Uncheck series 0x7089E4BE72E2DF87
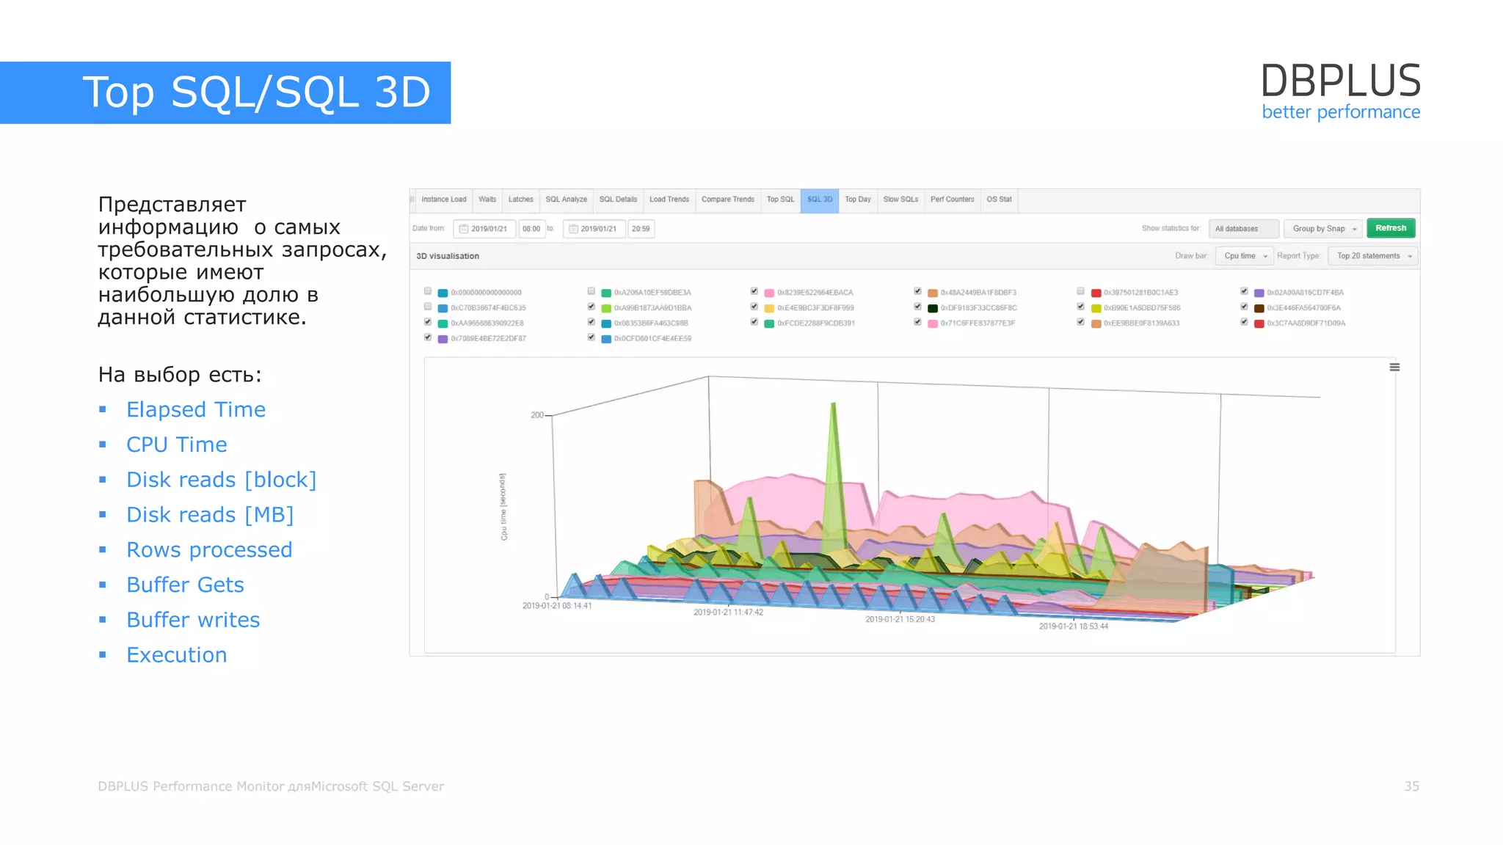This screenshot has width=1503, height=845. [428, 337]
